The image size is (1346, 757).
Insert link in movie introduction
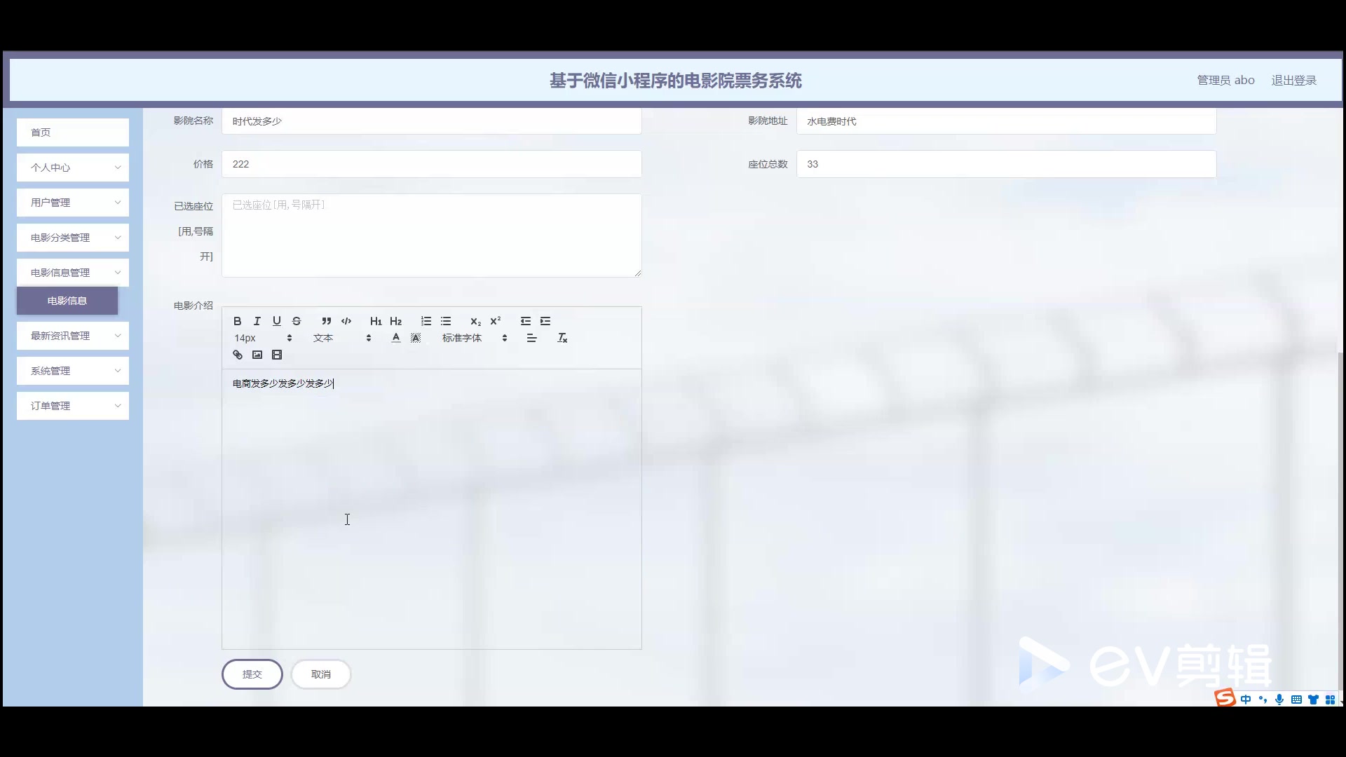(238, 355)
